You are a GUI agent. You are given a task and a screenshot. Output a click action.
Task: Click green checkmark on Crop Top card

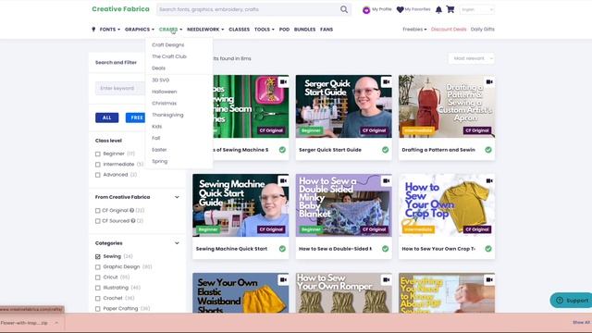click(488, 249)
